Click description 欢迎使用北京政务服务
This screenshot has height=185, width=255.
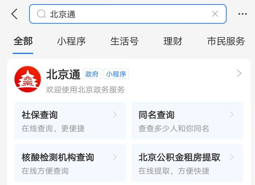coord(85,90)
